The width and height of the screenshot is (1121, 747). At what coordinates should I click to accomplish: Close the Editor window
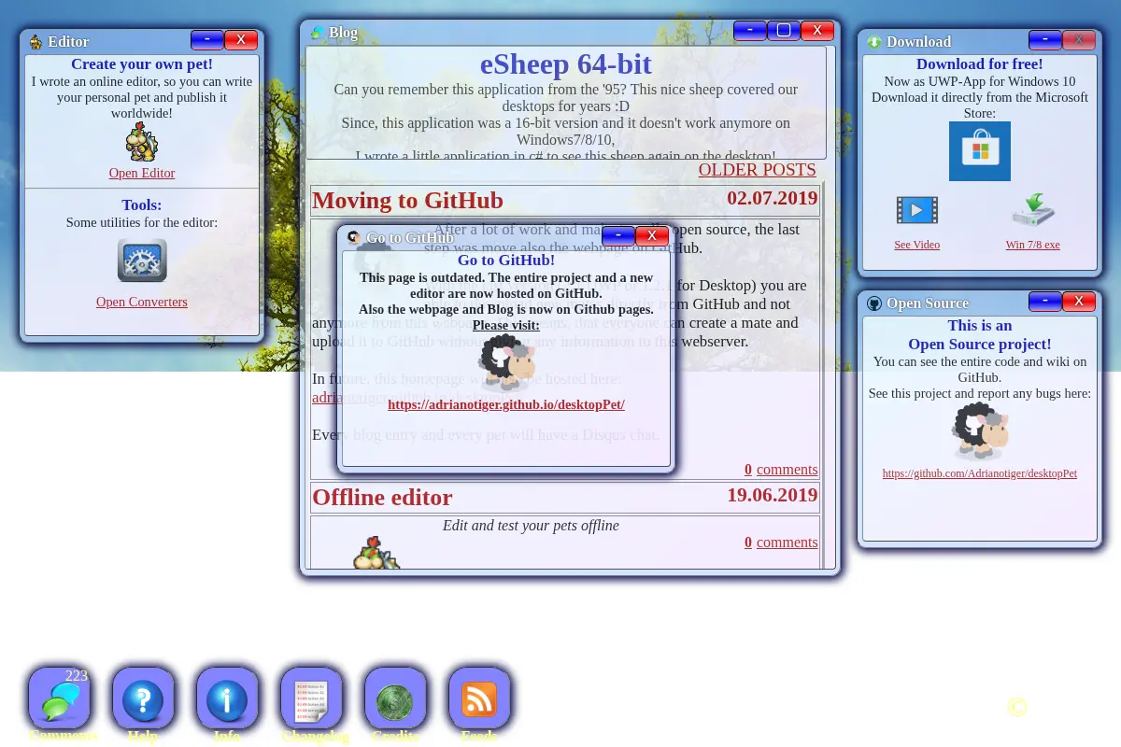241,39
